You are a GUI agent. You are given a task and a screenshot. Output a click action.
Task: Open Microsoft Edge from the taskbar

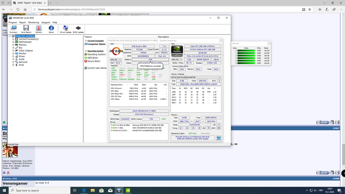coord(84,190)
